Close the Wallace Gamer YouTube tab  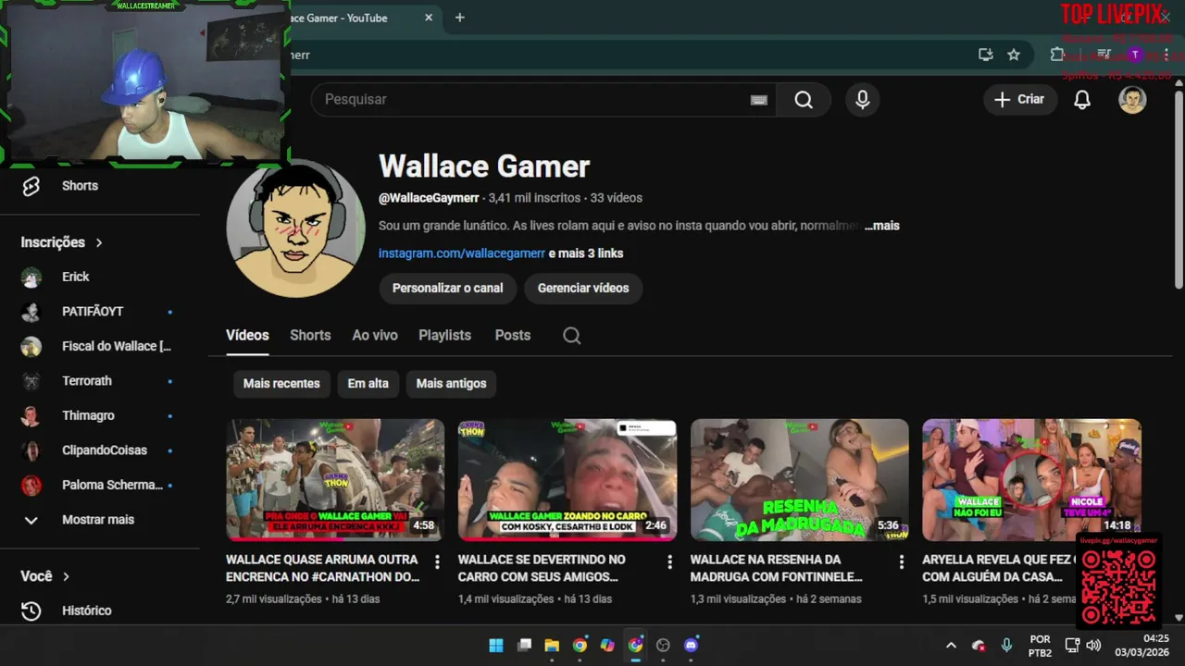tap(429, 18)
